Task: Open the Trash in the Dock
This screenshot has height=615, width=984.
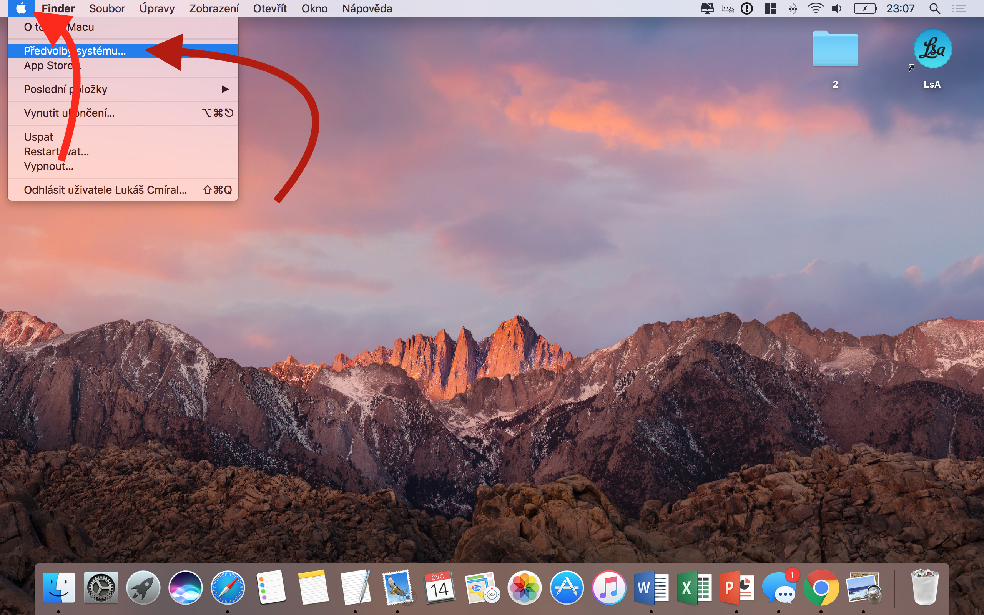Action: tap(925, 588)
